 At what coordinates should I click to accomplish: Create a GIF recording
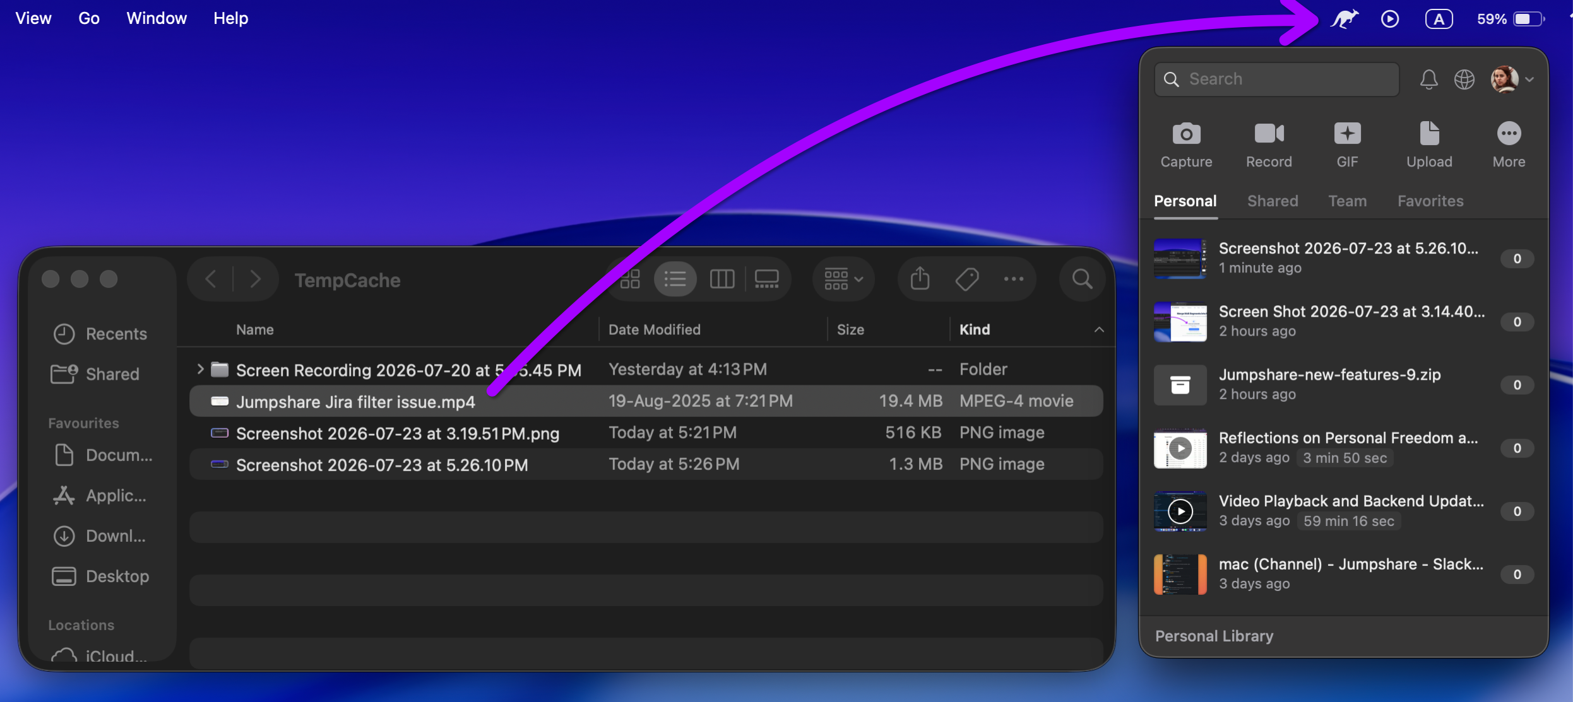coord(1347,145)
